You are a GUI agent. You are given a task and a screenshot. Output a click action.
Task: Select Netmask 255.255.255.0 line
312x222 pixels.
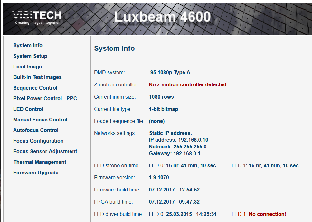click(x=178, y=147)
